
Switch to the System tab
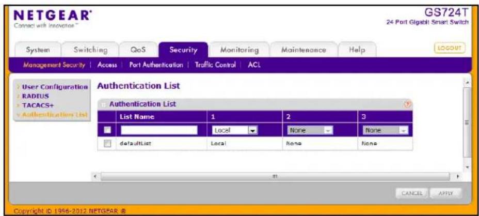pos(38,50)
